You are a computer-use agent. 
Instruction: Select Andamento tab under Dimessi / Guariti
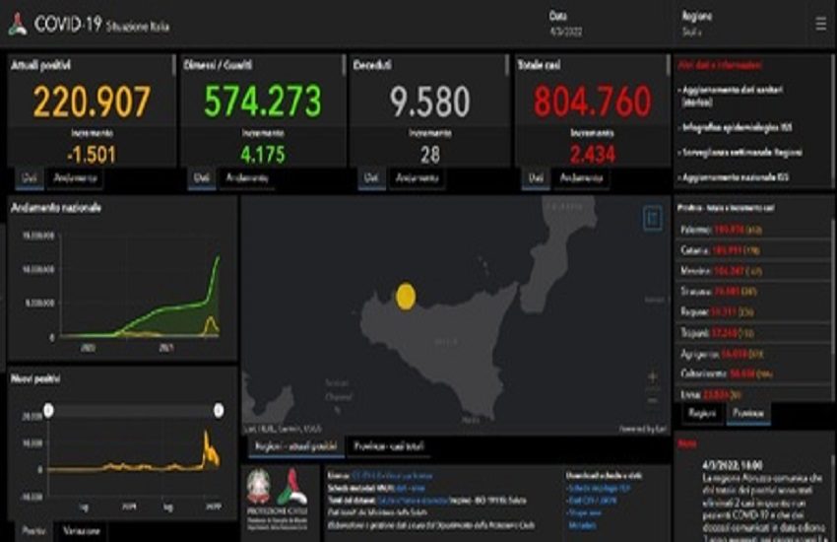tap(247, 178)
